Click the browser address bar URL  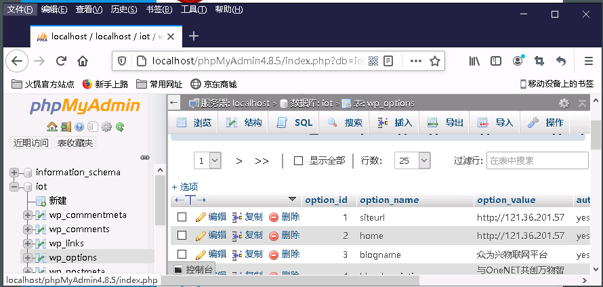coord(257,61)
